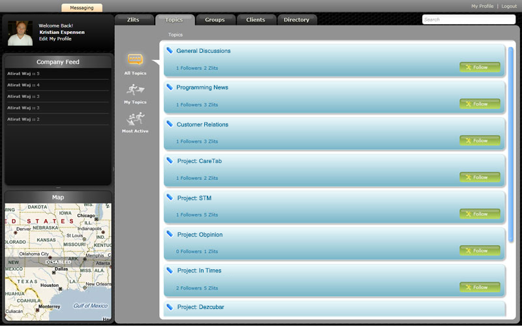522x326 pixels.
Task: Click inside the Search field
Action: 468,20
